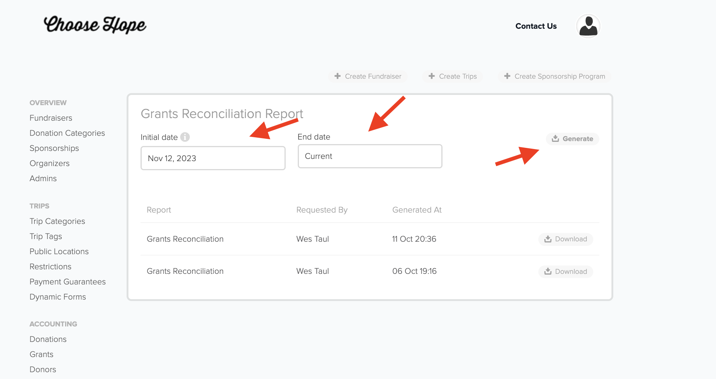Click the 06 Oct 19:16 timestamp
716x379 pixels.
click(x=414, y=271)
